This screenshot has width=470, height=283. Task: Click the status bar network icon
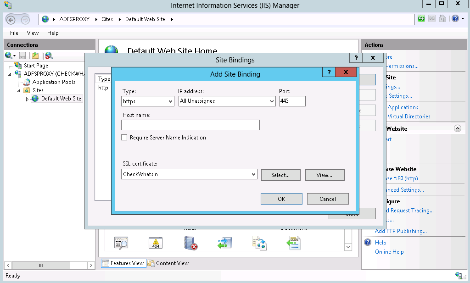click(x=459, y=275)
